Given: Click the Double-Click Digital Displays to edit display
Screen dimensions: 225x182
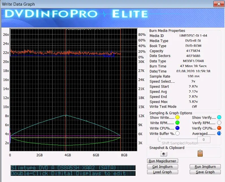Looking at the screenshot, I should pyautogui.click(x=73, y=173).
